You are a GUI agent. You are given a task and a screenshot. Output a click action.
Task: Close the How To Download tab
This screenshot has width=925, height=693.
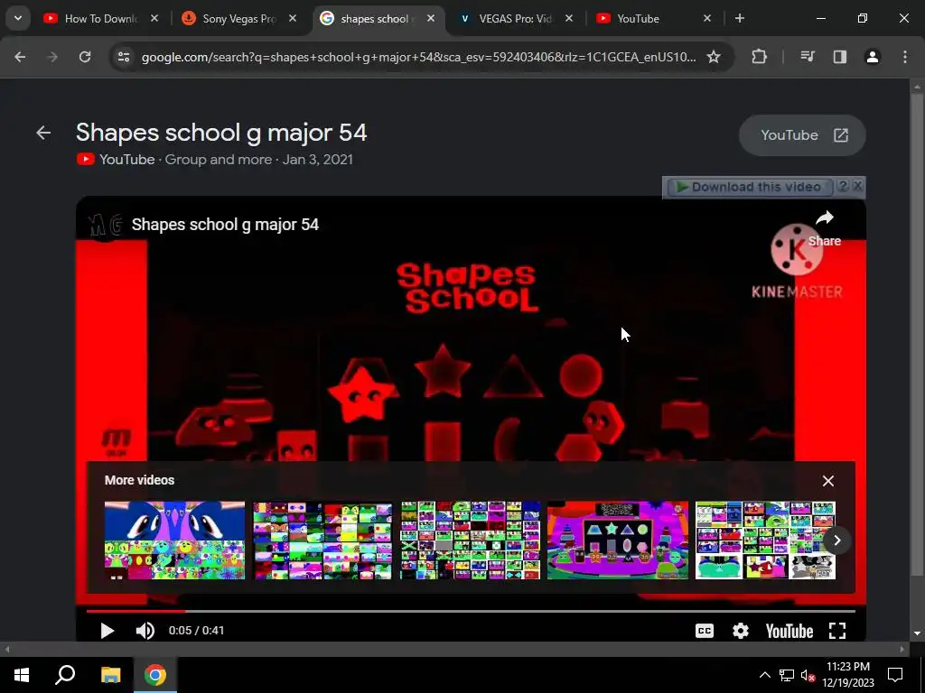point(154,18)
